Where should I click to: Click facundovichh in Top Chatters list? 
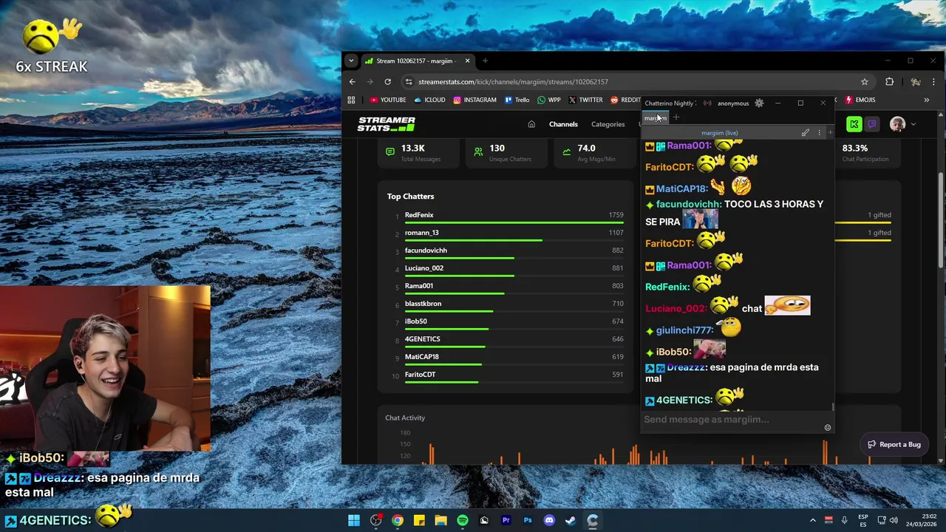(426, 250)
